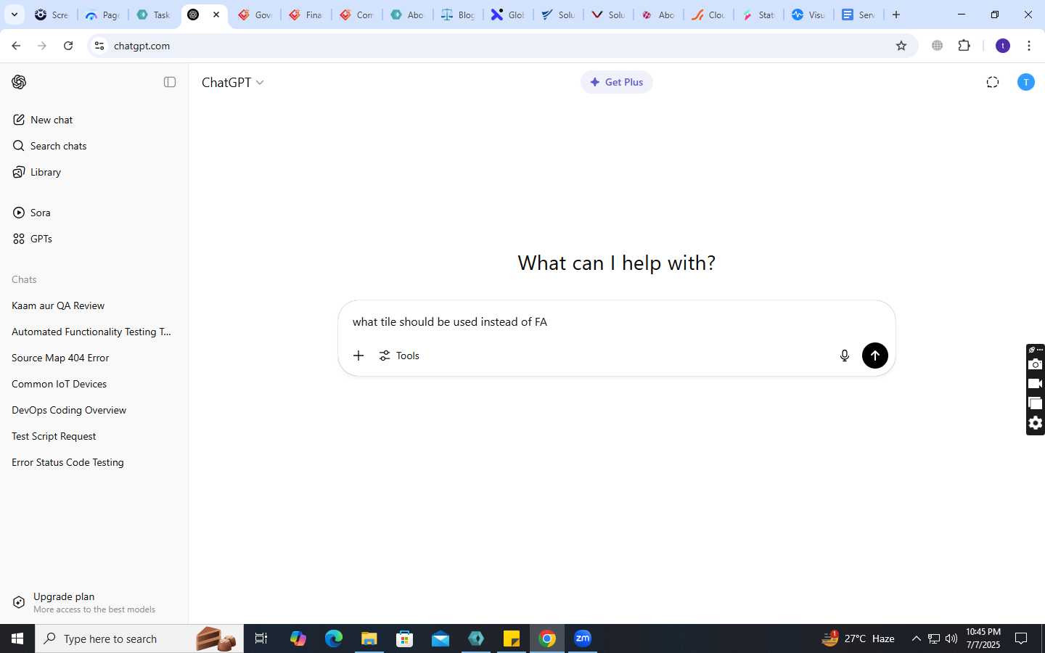Image resolution: width=1045 pixels, height=653 pixels.
Task: Click the site information icon in address bar
Action: [99, 46]
